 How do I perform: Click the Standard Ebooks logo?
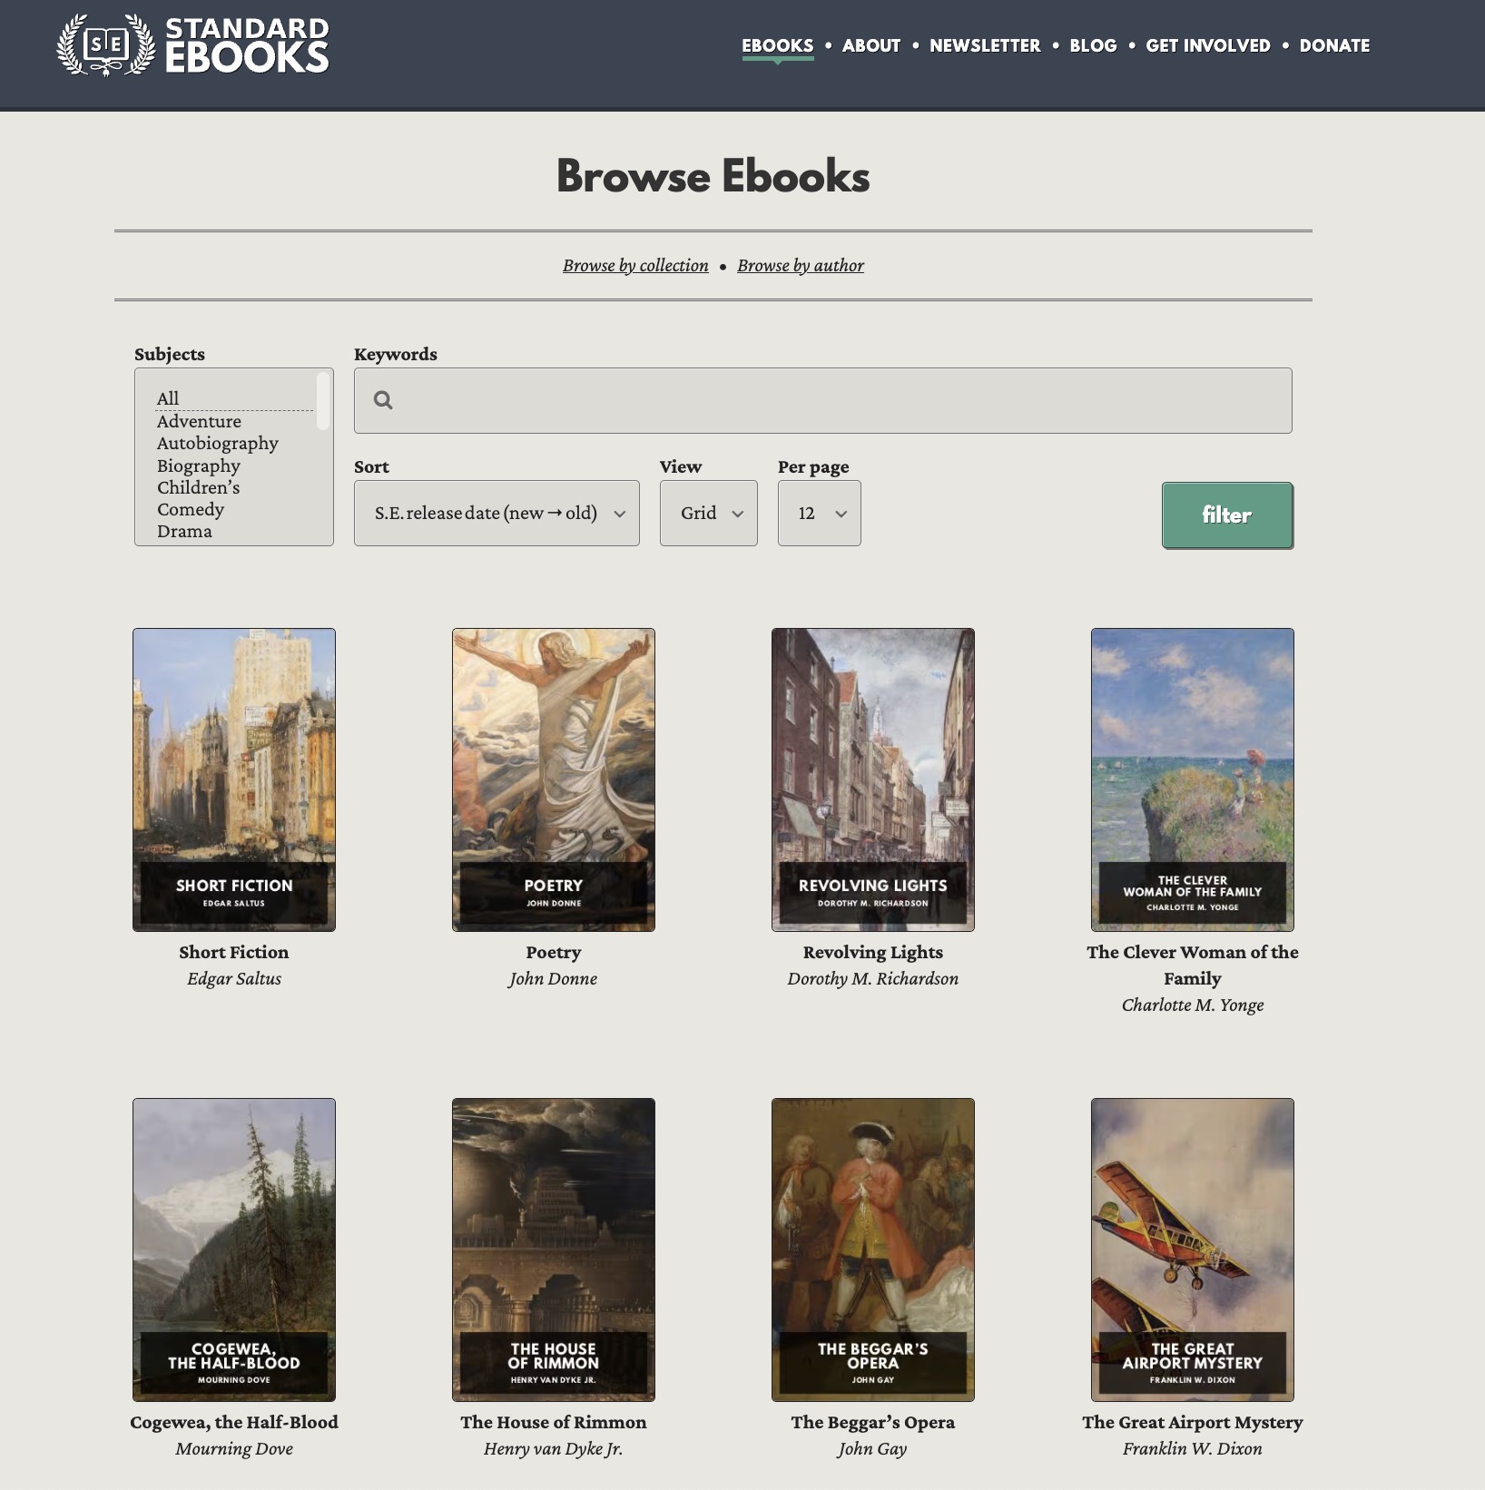192,45
